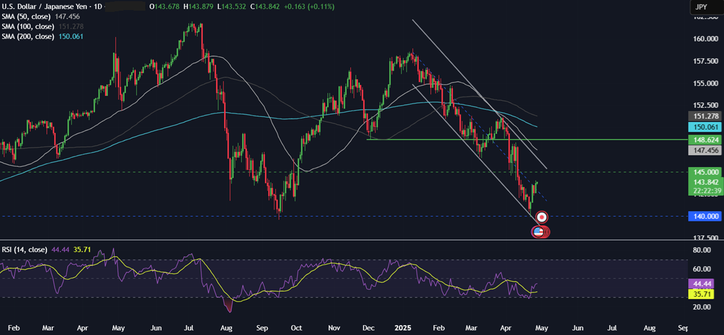
Task: Click the 147.456 price axis label
Action: [704, 151]
